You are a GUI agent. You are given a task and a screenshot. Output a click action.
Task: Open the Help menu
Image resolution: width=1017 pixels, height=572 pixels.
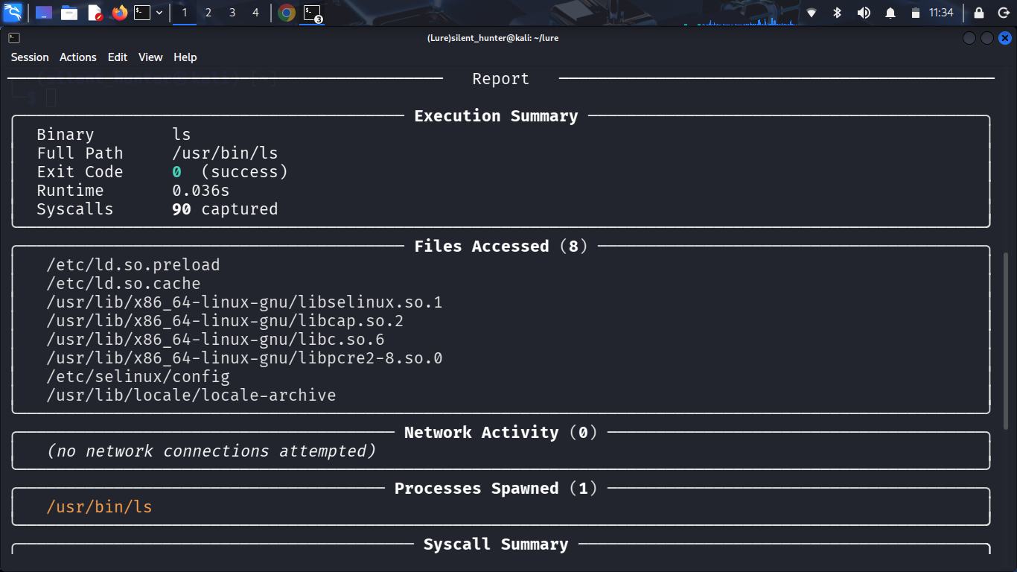pyautogui.click(x=185, y=57)
